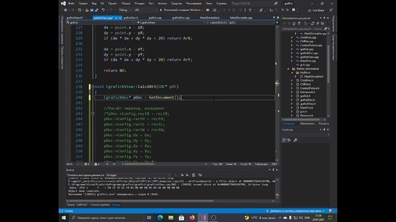Screen dimensions: 396x222
Task: Open the Git menu
Action: point(102,4)
